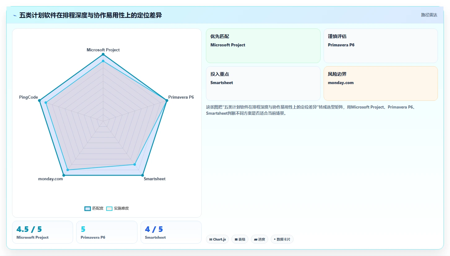Open the 投入重点 Smartsheet card
The height and width of the screenshot is (256, 450).
pos(263,83)
